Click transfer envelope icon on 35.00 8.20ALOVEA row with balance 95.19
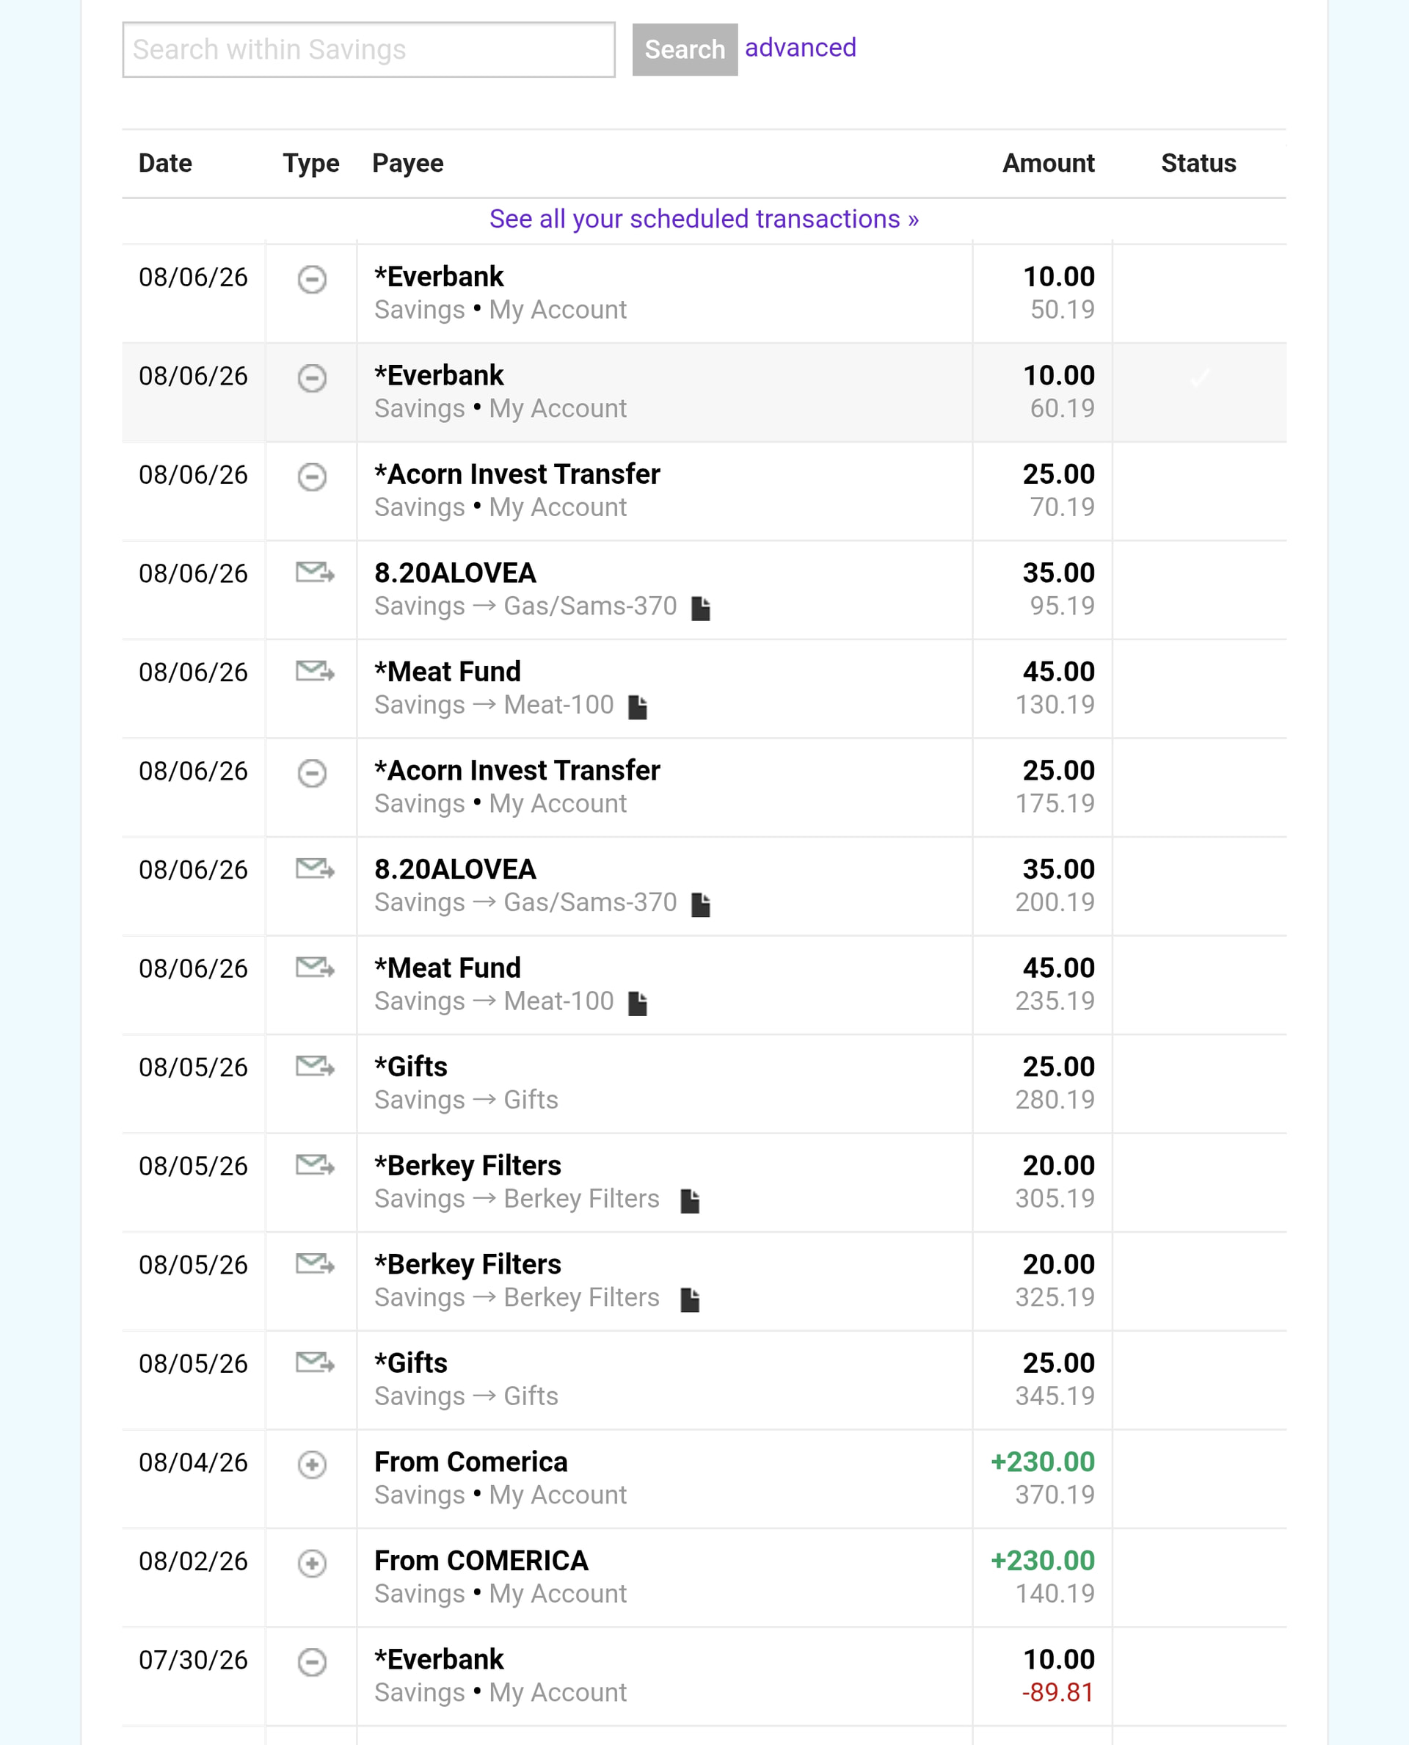 coord(315,573)
